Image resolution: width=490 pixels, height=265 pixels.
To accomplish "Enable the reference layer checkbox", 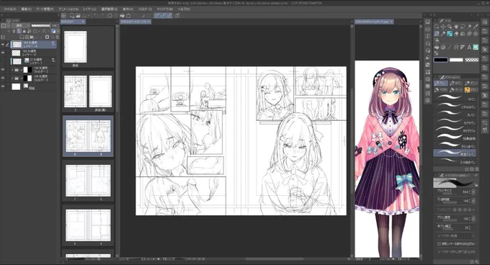I will pos(439,243).
